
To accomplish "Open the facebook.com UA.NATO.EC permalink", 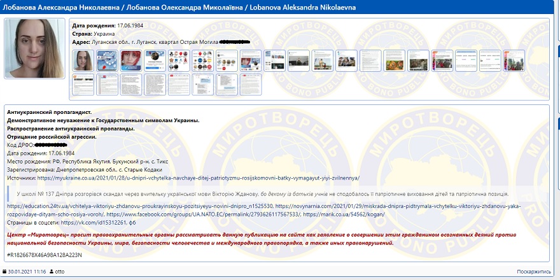I will (x=203, y=214).
